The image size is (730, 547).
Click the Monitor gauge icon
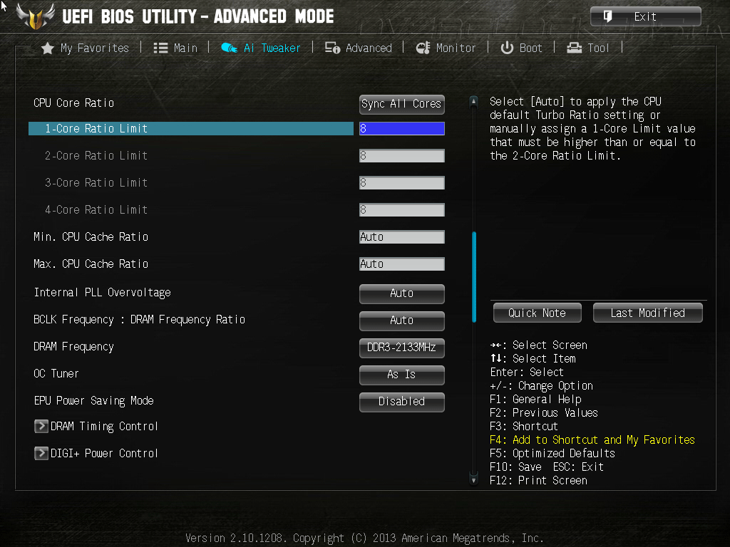click(x=423, y=48)
